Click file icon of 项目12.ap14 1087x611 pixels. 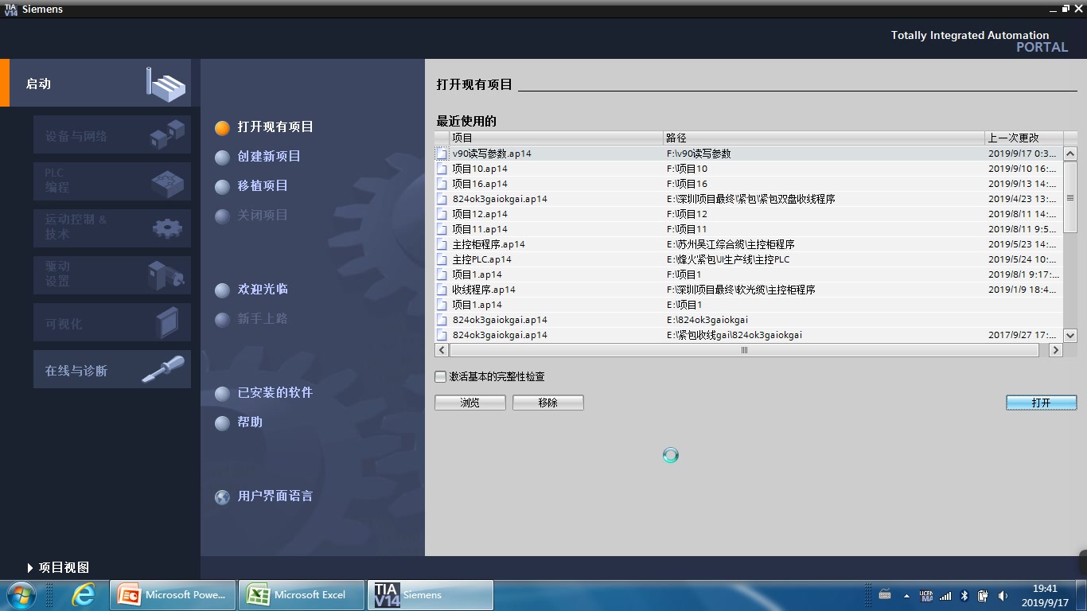point(442,214)
